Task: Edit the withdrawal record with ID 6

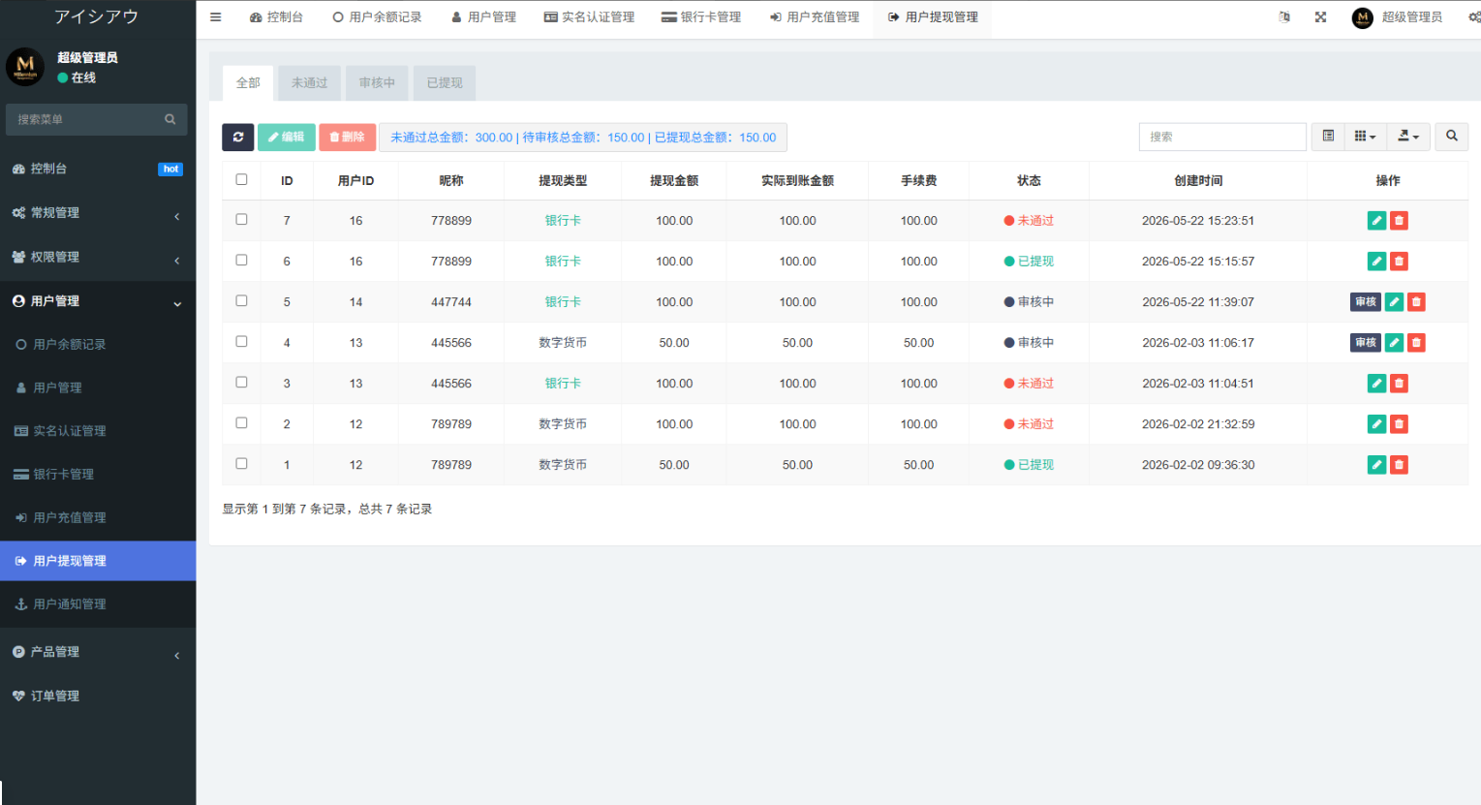Action: [1376, 262]
